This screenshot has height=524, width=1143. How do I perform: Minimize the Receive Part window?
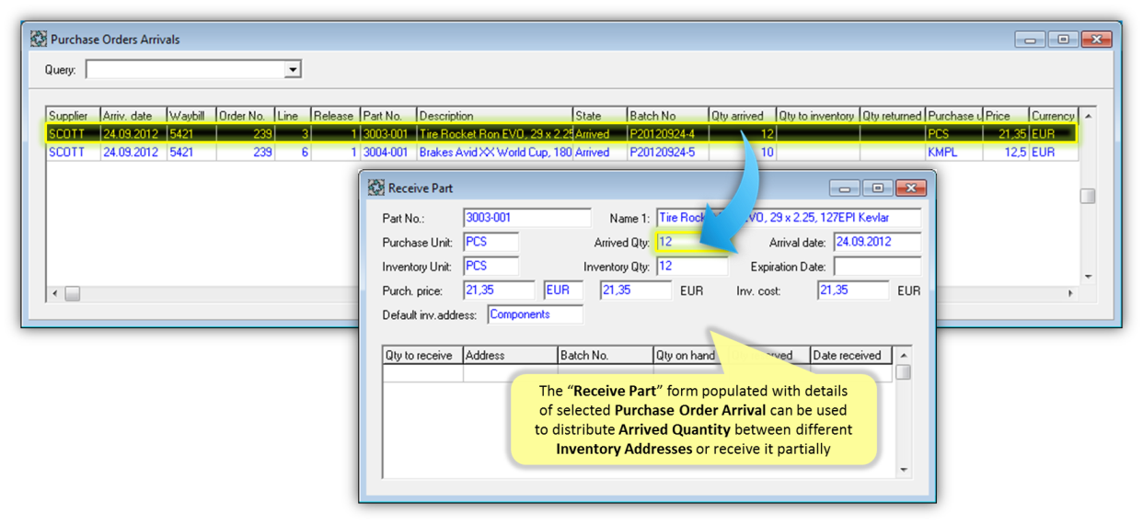pos(844,188)
